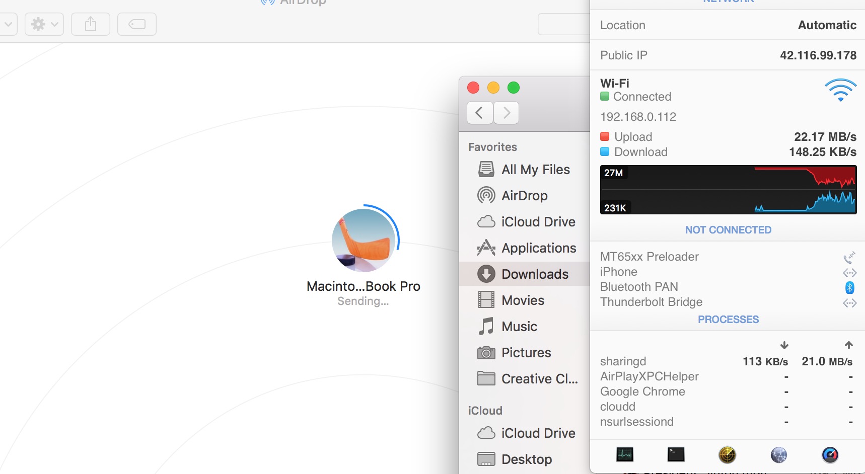The height and width of the screenshot is (474, 865).
Task: Open the arrange dropdown chevron in toolbar
Action: point(8,24)
